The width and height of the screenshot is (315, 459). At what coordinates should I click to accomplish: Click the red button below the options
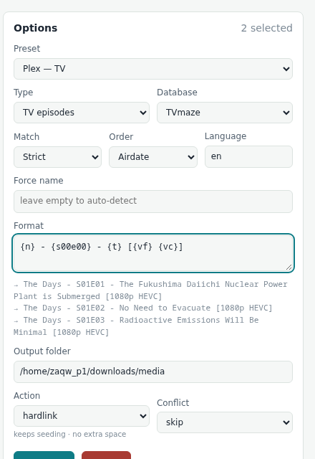(x=106, y=455)
